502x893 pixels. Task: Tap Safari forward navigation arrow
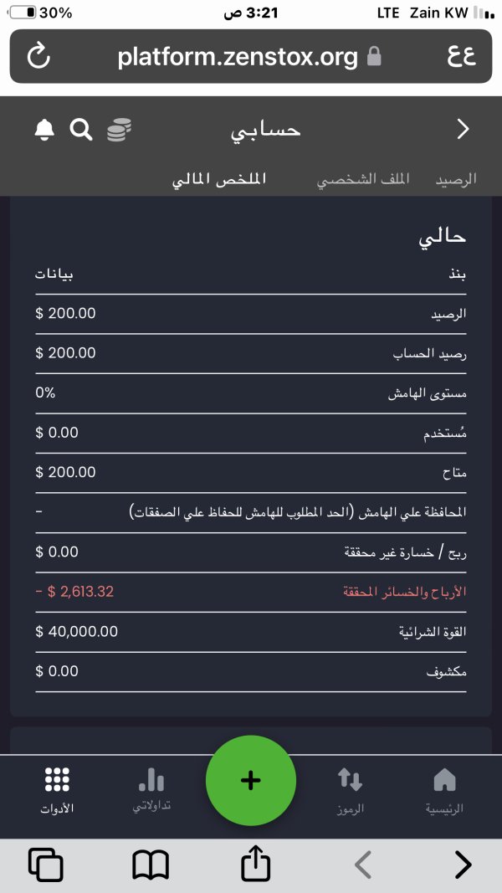click(464, 865)
